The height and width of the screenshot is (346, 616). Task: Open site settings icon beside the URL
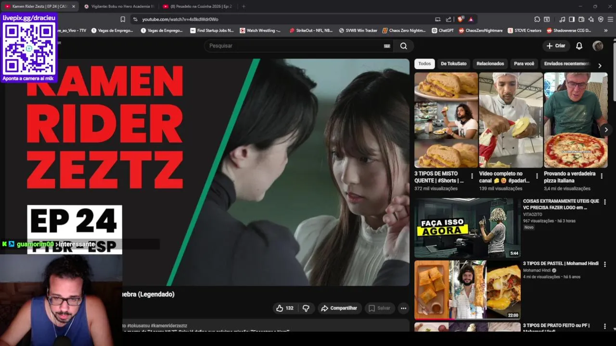(x=135, y=19)
